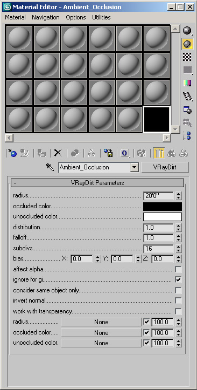The height and width of the screenshot is (390, 197).
Task: Adjust the top radius value spinner
Action: coord(179,196)
